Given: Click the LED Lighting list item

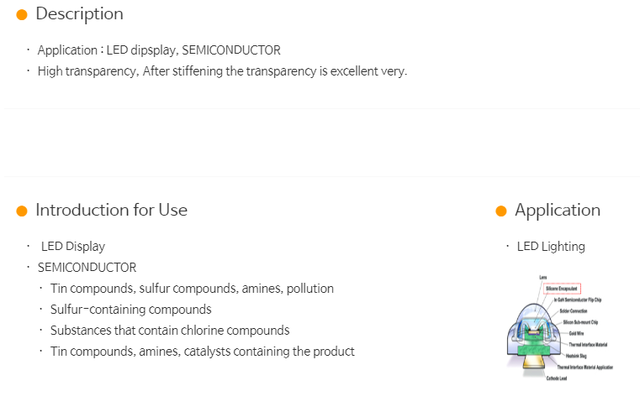Looking at the screenshot, I should (551, 247).
